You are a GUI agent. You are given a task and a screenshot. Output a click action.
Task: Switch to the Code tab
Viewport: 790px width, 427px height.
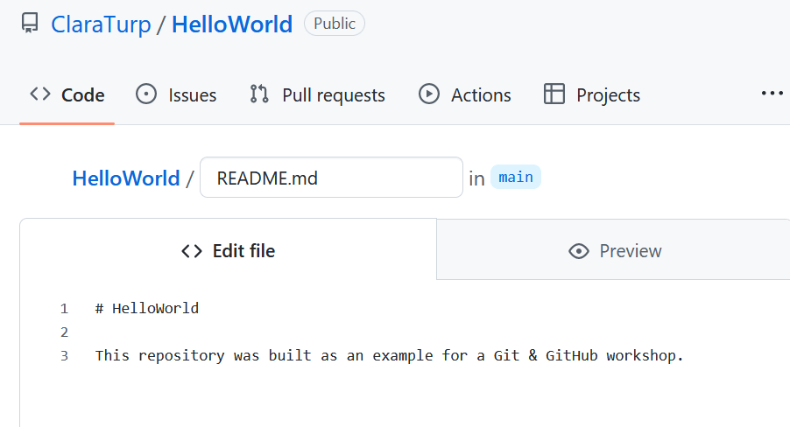point(67,94)
